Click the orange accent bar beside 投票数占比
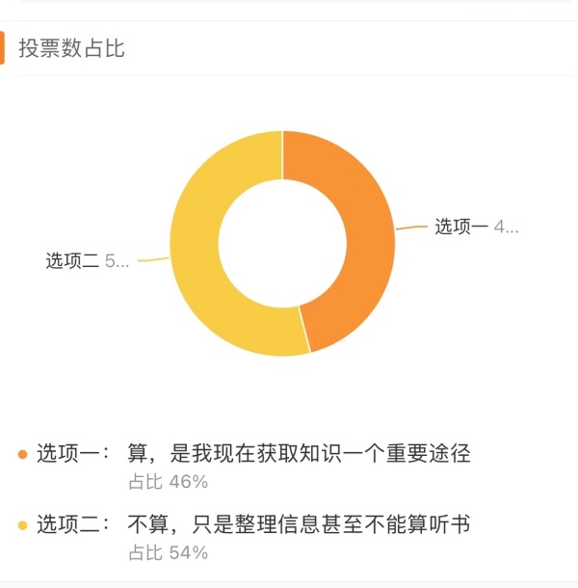 pyautogui.click(x=3, y=48)
